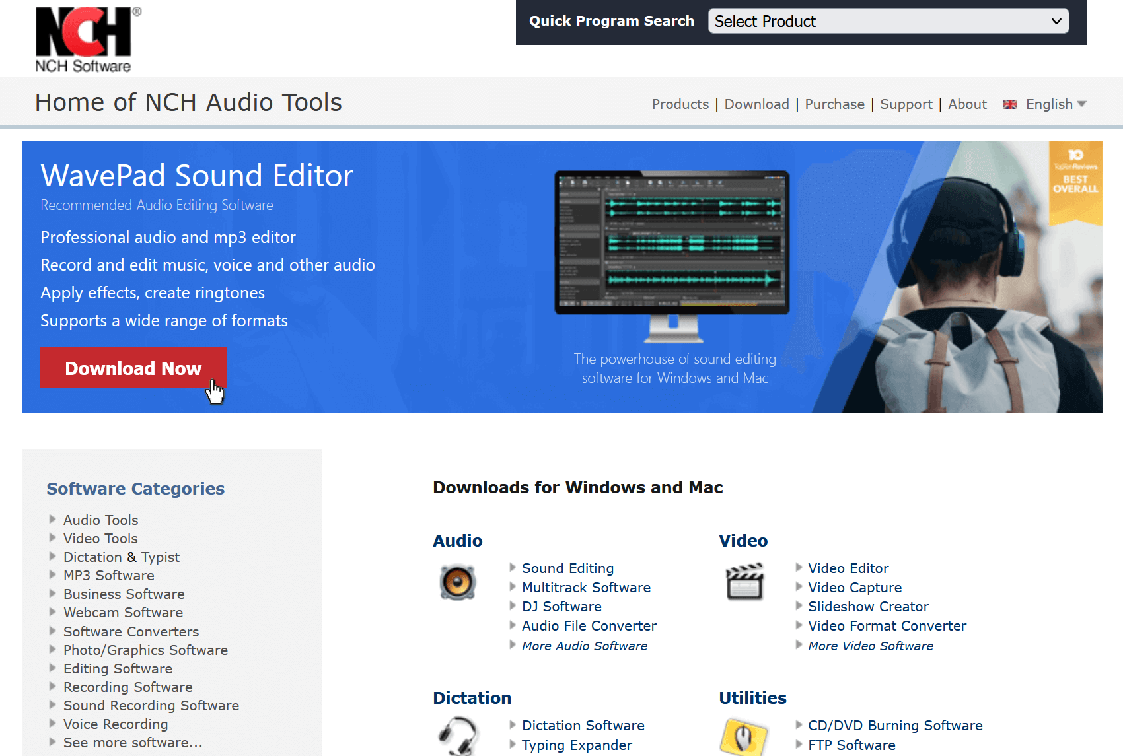Click the Download Now button
Screen dimensions: 1123x756
coord(133,368)
